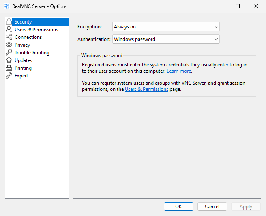The width and height of the screenshot is (266, 216).
Task: Go to the Privacy page
Action: click(22, 45)
